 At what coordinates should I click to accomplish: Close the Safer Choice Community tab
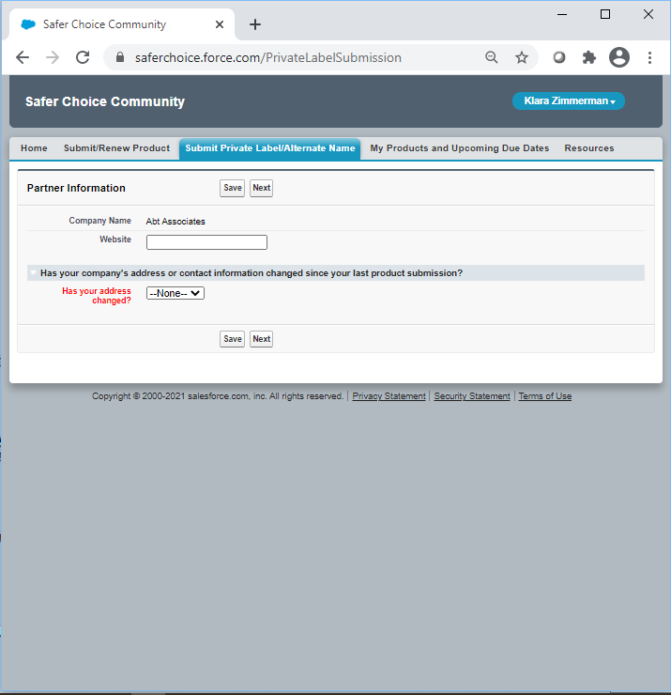coord(220,24)
